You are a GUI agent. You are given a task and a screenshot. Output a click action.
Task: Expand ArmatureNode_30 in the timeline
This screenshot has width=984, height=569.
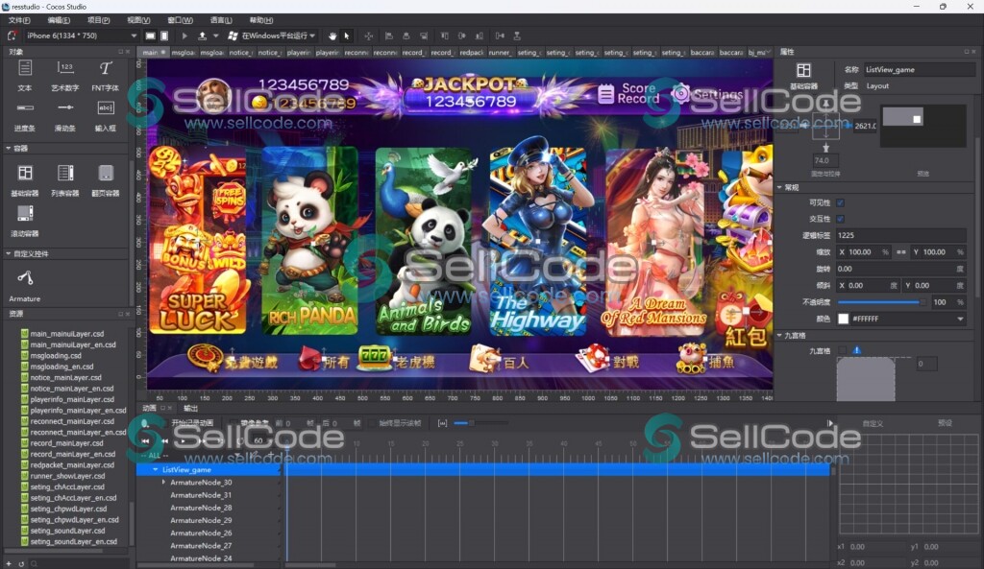pyautogui.click(x=163, y=482)
